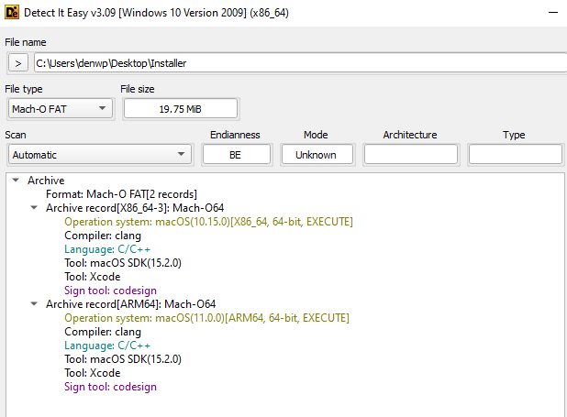Collapse the Archive record[ARM64] node
This screenshot has width=567, height=417.
coord(34,304)
